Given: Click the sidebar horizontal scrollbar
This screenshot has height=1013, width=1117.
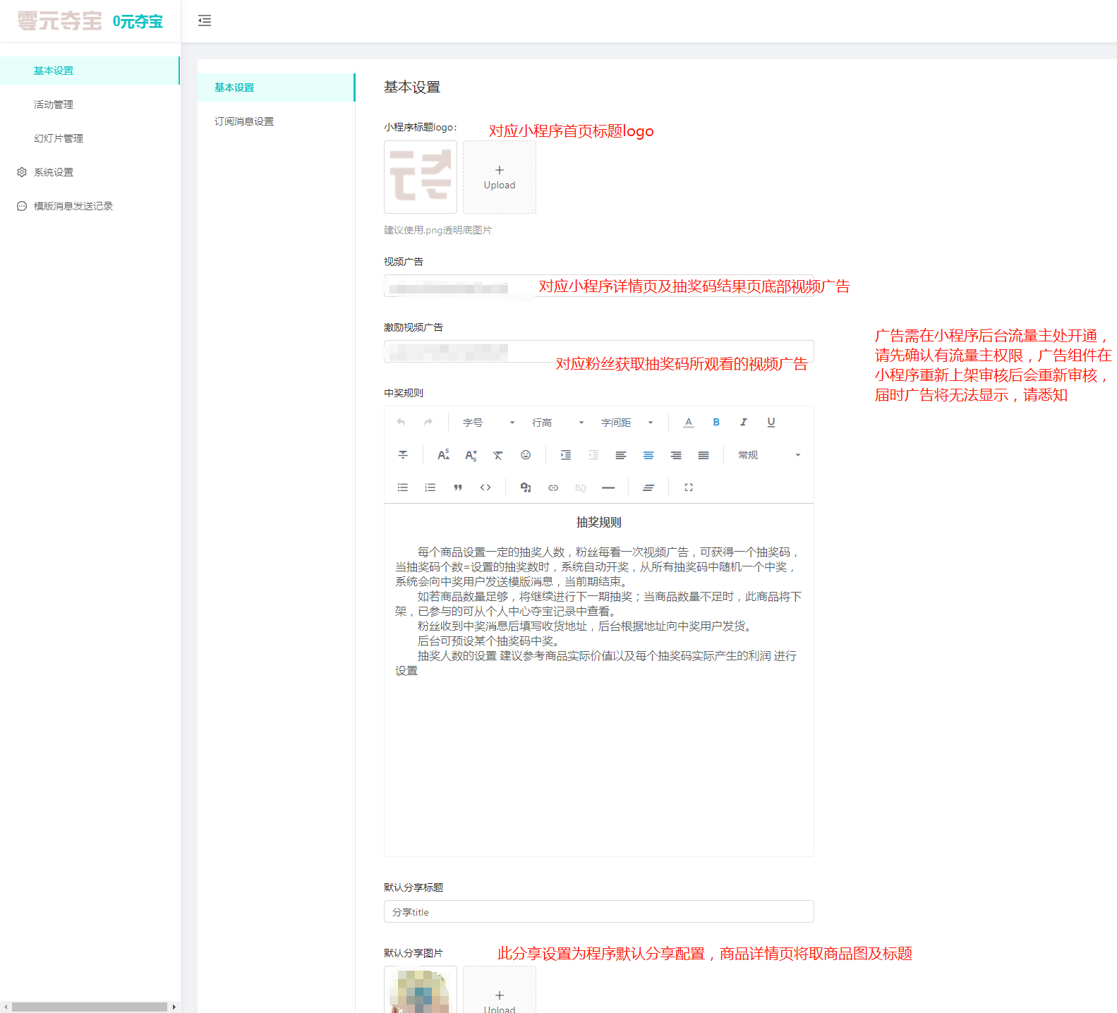Looking at the screenshot, I should click(x=90, y=1007).
